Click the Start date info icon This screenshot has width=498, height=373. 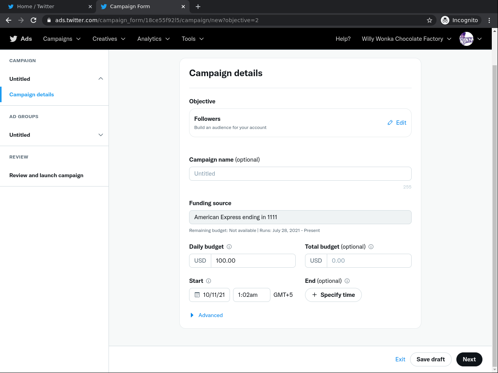[x=209, y=281]
